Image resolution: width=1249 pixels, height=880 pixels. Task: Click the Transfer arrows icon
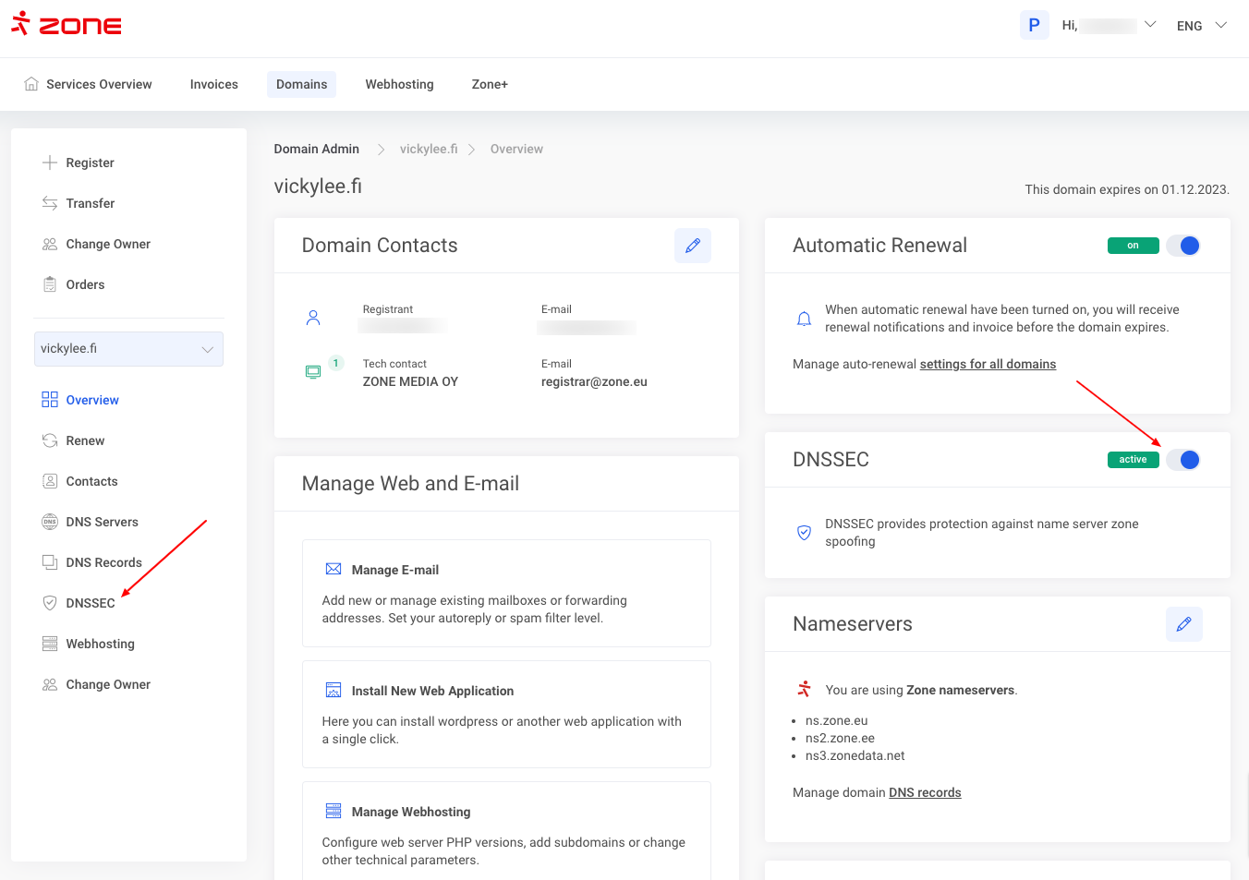click(x=50, y=203)
